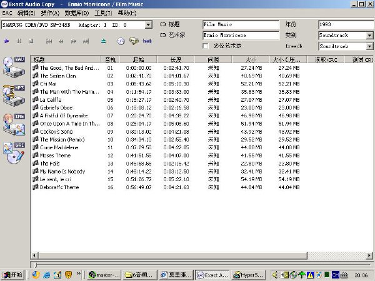Click the horizontal scrollbar thumb
The image size is (375, 281).
[x=172, y=255]
